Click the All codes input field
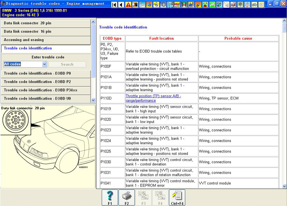 click(x=23, y=64)
